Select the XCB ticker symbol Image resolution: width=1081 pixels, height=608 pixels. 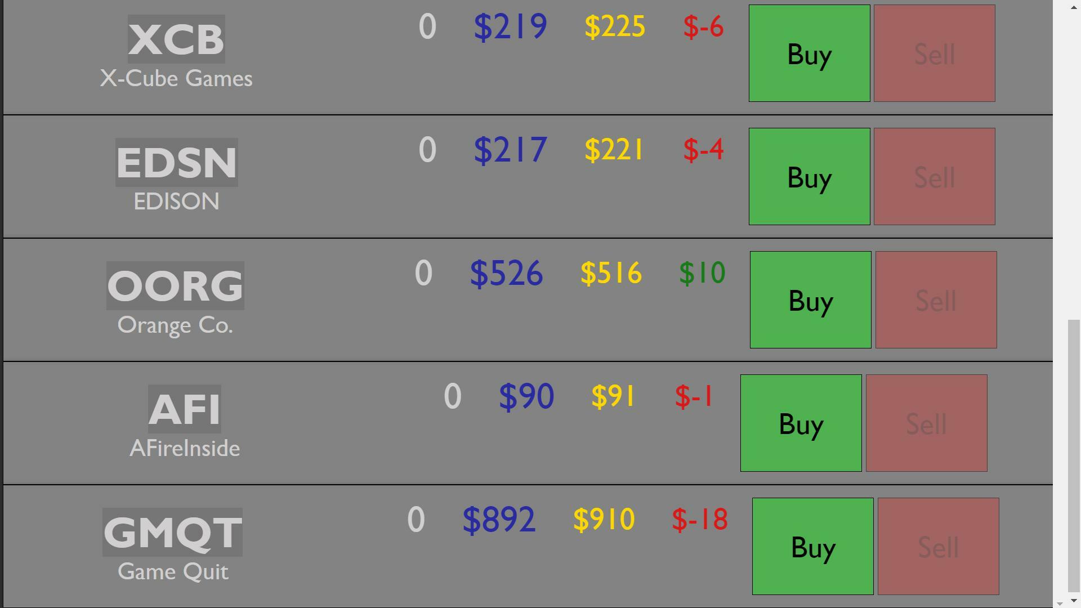click(176, 39)
